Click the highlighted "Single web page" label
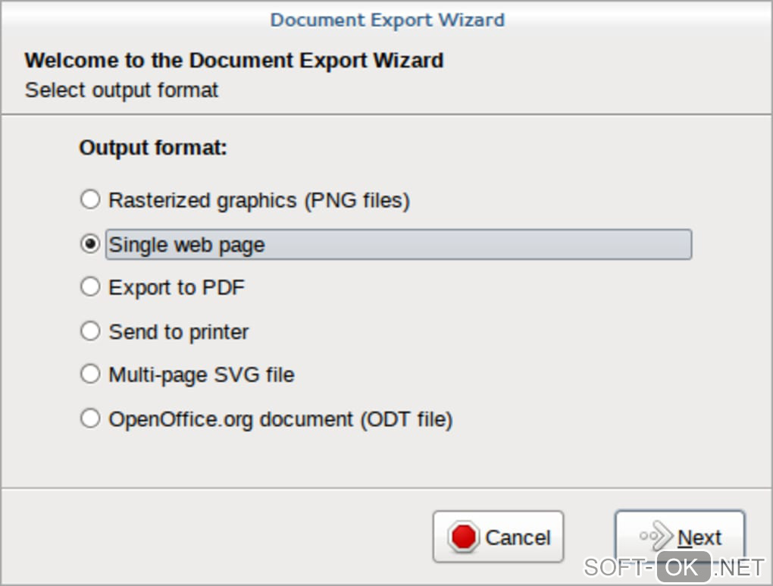This screenshot has height=586, width=773. 187,245
